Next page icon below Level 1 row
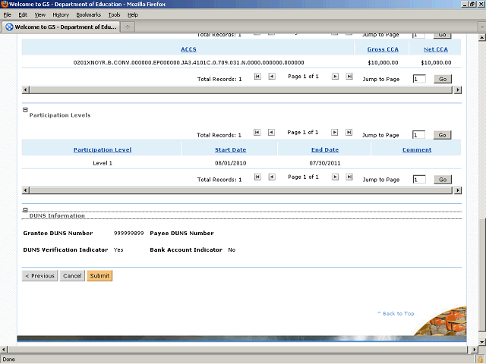Screen dimensions: 486x364 335,177
